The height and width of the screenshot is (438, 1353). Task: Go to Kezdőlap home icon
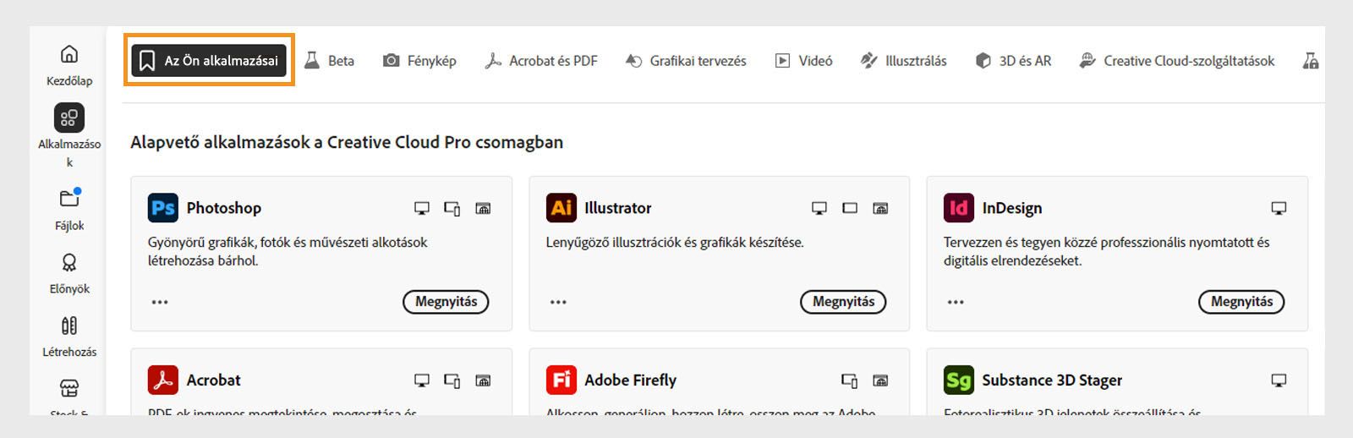pyautogui.click(x=69, y=54)
